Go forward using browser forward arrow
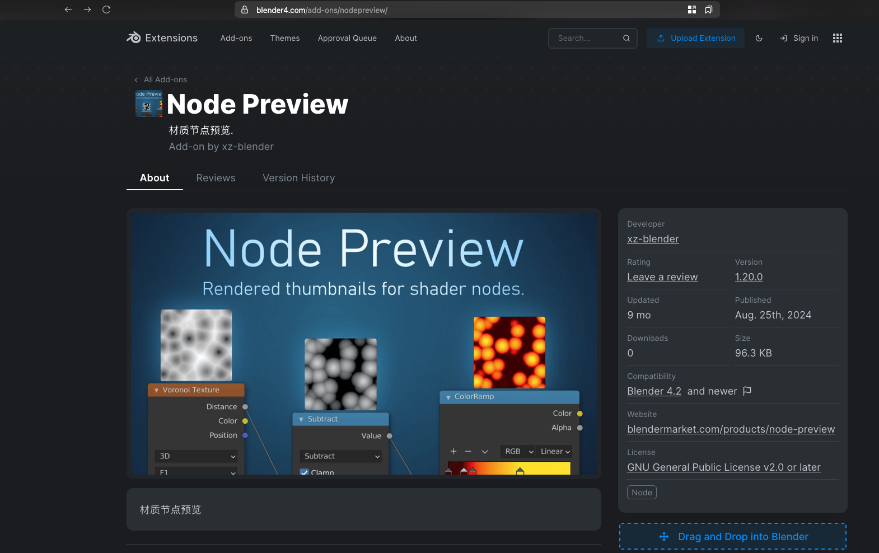The image size is (879, 553). click(x=87, y=10)
